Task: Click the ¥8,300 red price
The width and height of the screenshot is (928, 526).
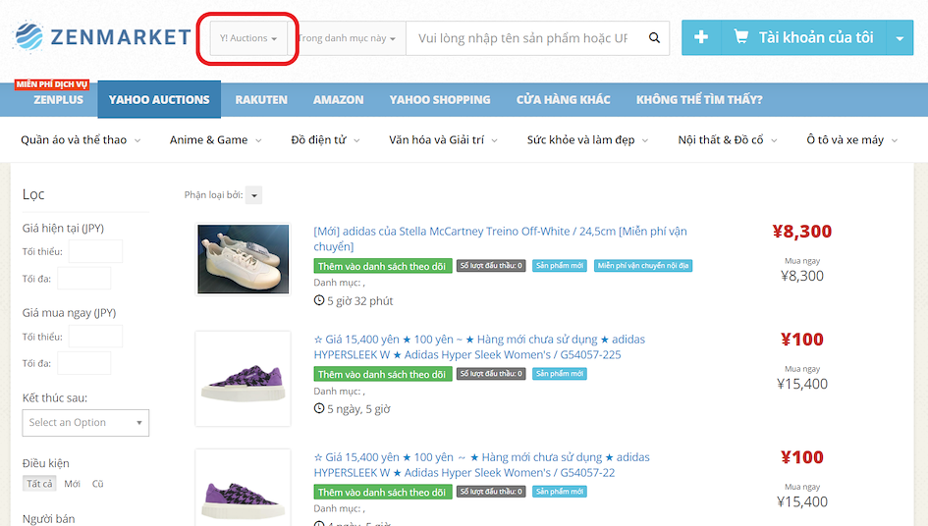Action: pyautogui.click(x=802, y=232)
